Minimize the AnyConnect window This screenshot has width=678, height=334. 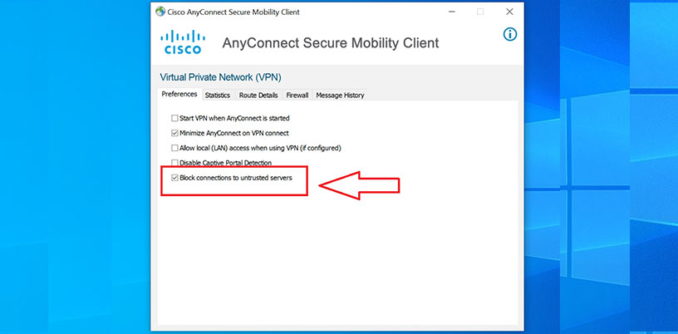[452, 12]
